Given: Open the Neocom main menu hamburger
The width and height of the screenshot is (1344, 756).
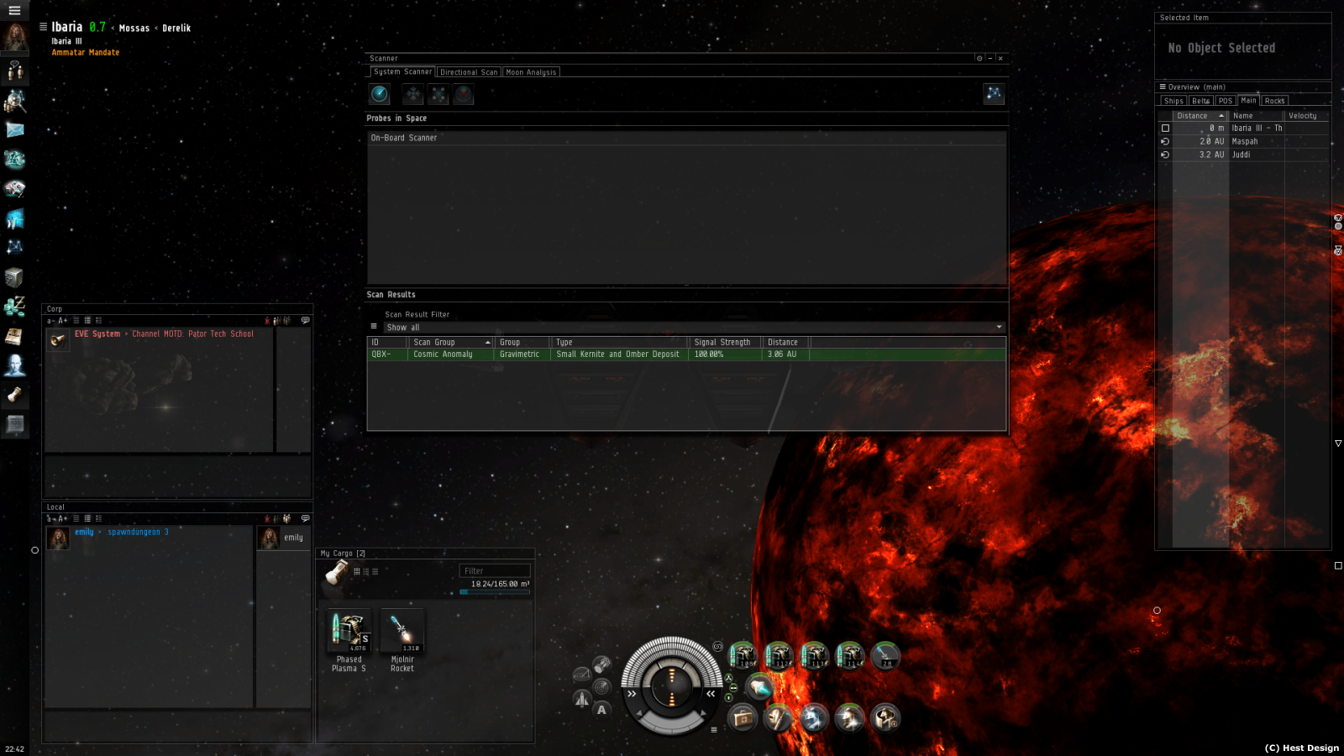Looking at the screenshot, I should 14,10.
